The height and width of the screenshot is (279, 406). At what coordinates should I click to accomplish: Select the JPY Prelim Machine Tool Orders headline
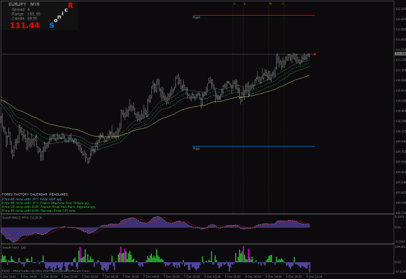tap(45, 203)
